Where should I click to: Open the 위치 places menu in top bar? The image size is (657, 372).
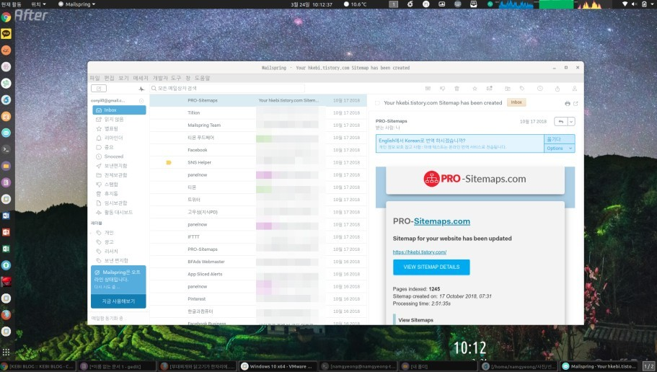point(38,4)
